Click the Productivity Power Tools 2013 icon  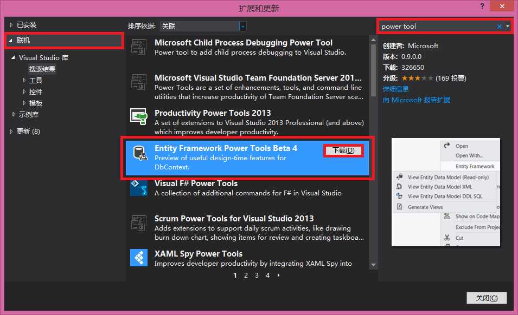138,117
